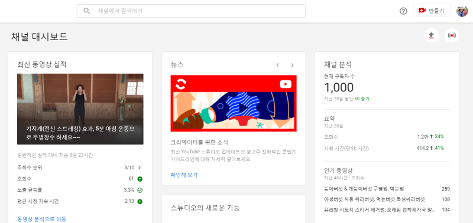This screenshot has width=473, height=223.
Task: Click the checkmark icon beside 노출 클릭률
Action: coord(140,190)
